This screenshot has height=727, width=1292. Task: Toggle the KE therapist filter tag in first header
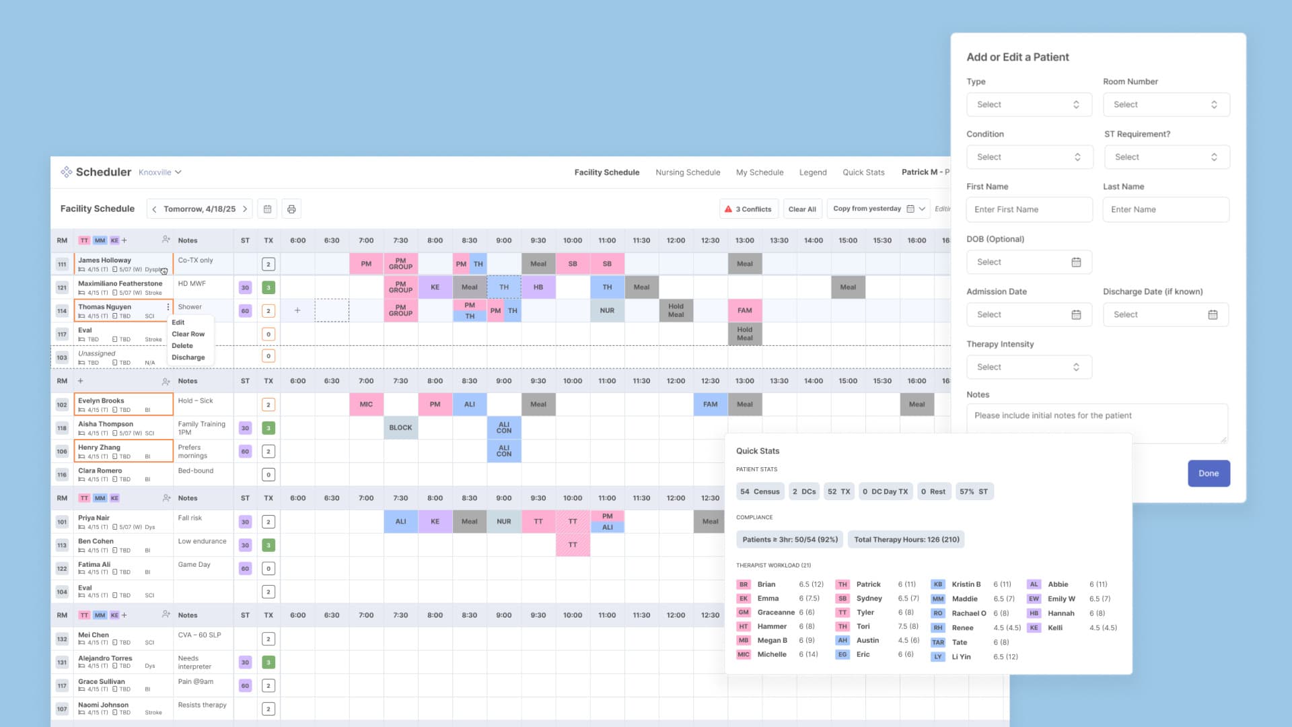click(114, 240)
